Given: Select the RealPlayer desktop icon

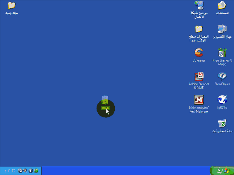Looking at the screenshot, I should pos(222,77).
